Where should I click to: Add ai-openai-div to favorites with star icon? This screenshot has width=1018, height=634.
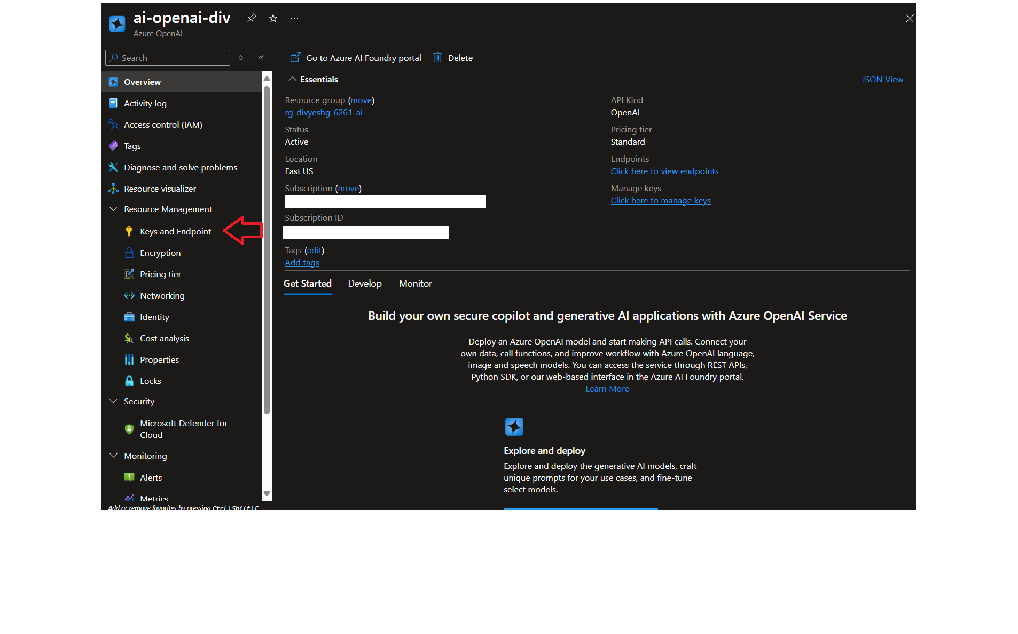tap(273, 18)
